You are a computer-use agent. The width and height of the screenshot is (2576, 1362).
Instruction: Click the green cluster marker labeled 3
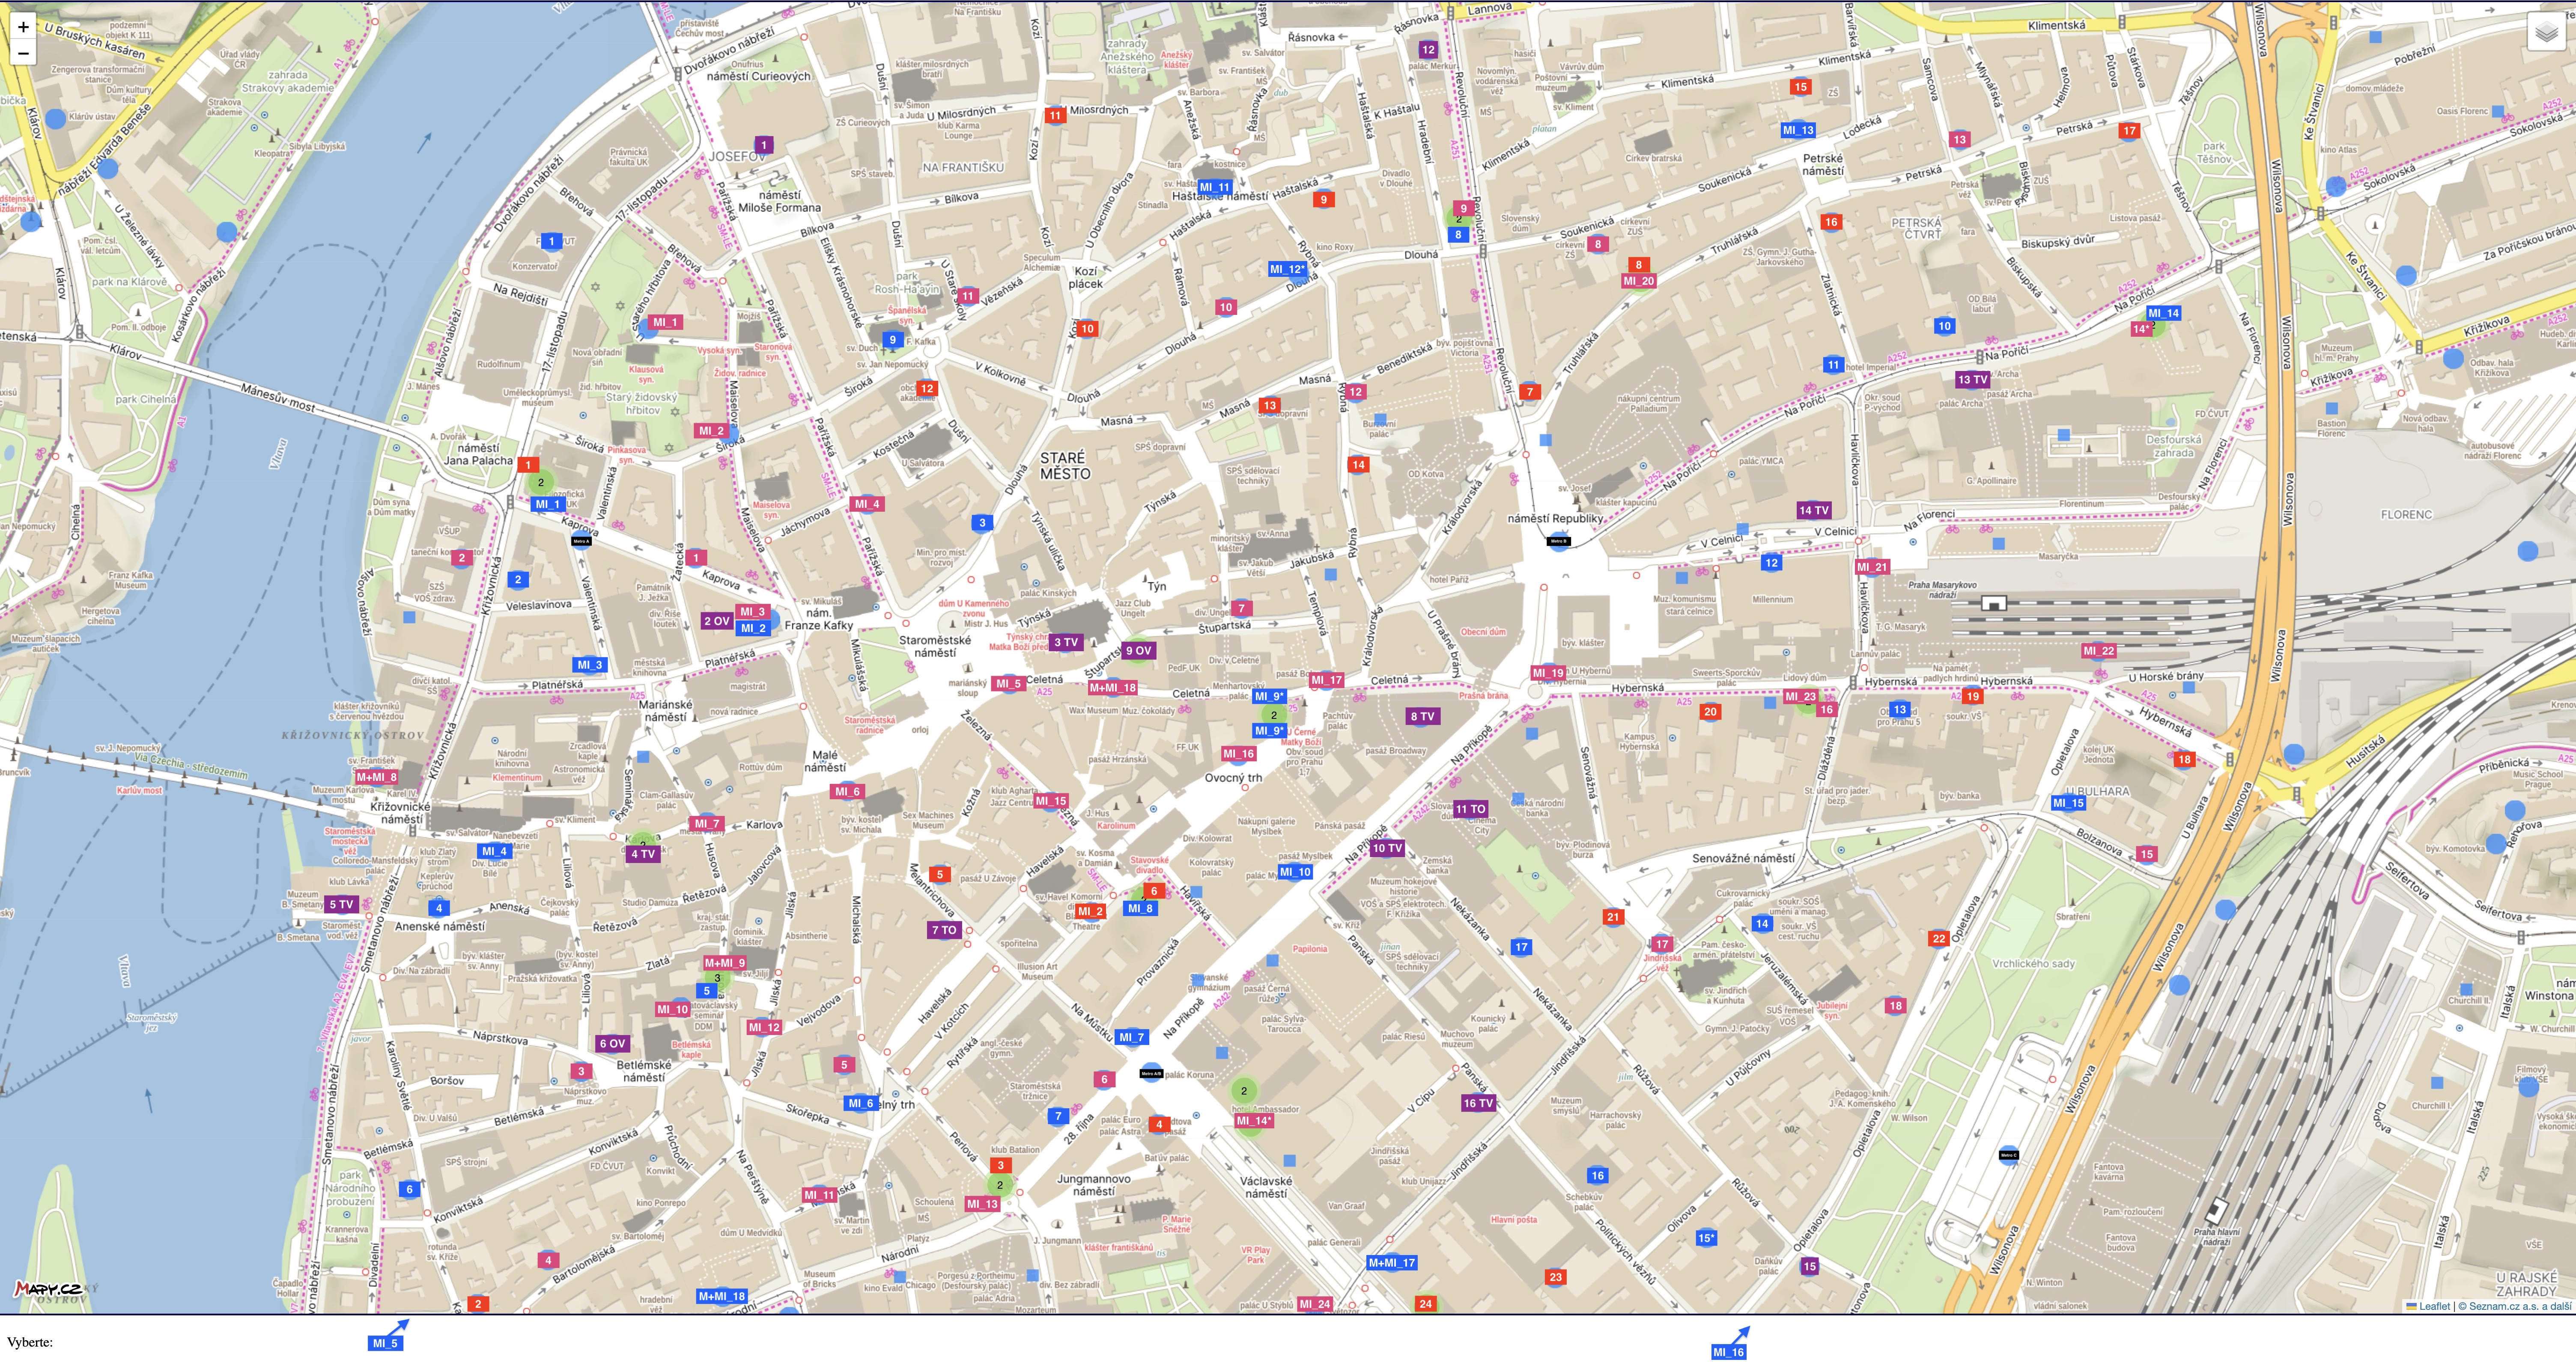pyautogui.click(x=717, y=978)
